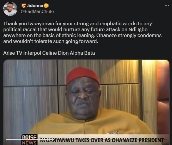
Task: Click the lion emoji before Jidenna
Action: pos(24,6)
